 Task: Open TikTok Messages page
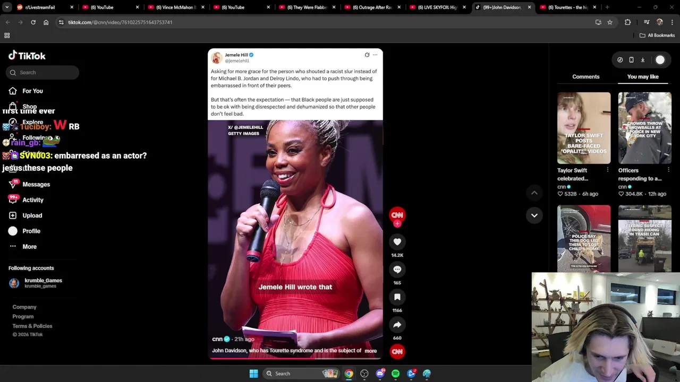point(30,184)
